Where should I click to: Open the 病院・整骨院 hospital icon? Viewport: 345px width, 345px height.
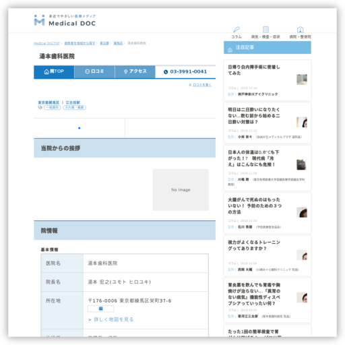(300, 30)
